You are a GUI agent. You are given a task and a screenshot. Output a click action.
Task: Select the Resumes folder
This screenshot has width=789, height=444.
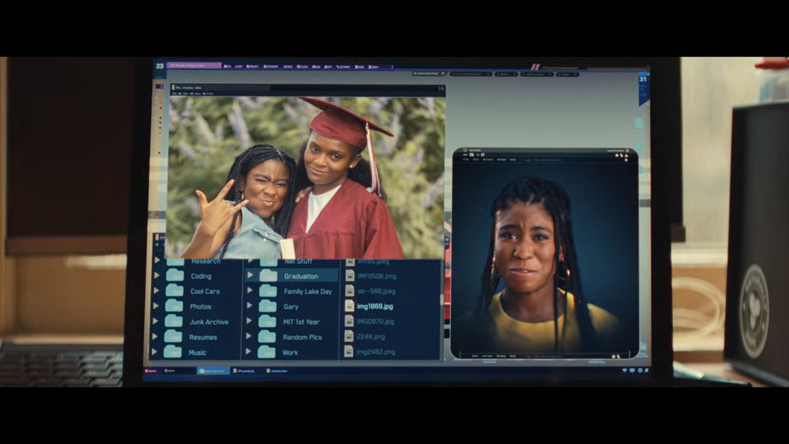click(203, 337)
